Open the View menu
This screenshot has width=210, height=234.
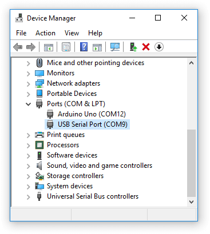[x=72, y=33]
